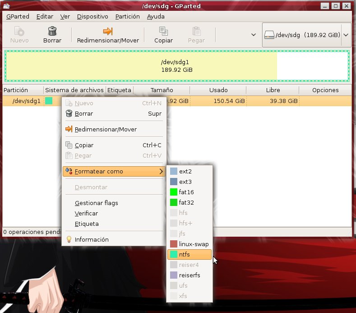Image resolution: width=356 pixels, height=313 pixels.
Task: Click the Sistema de archivos column header
Action: point(74,90)
